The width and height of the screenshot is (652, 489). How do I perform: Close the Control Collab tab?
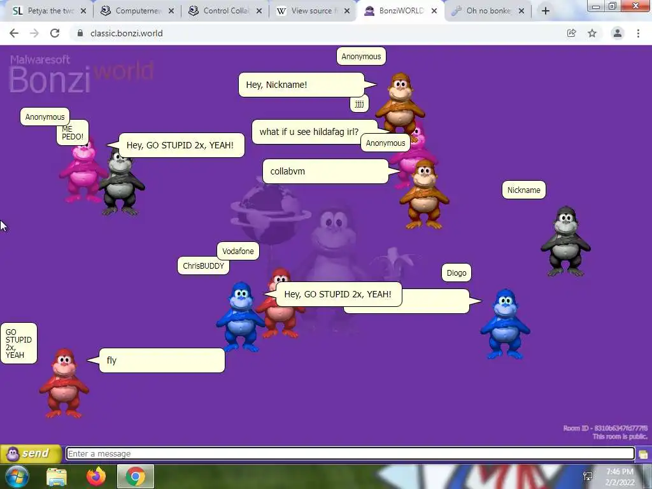(x=259, y=11)
